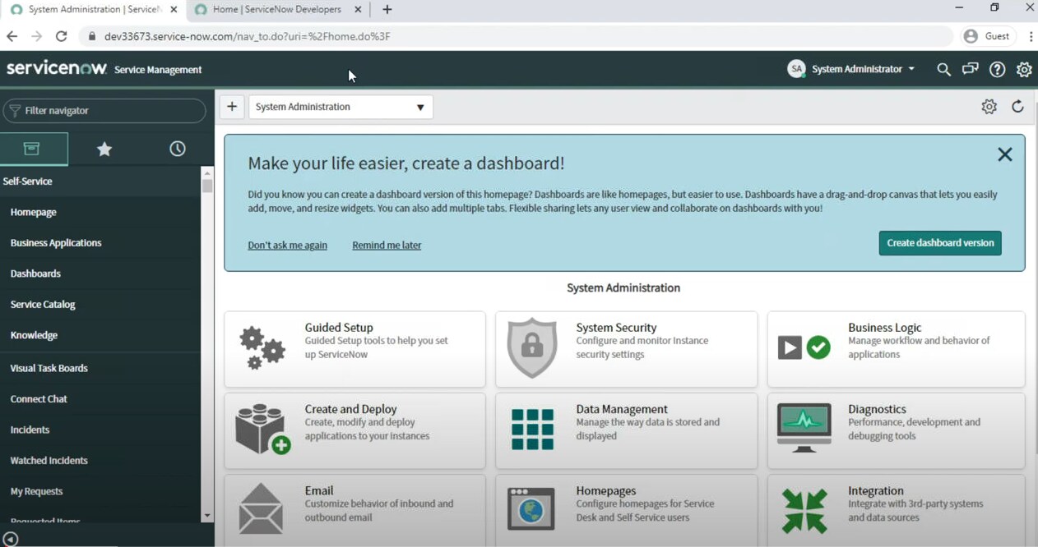1038x547 pixels.
Task: Open homepage personalization gear icon
Action: click(989, 106)
